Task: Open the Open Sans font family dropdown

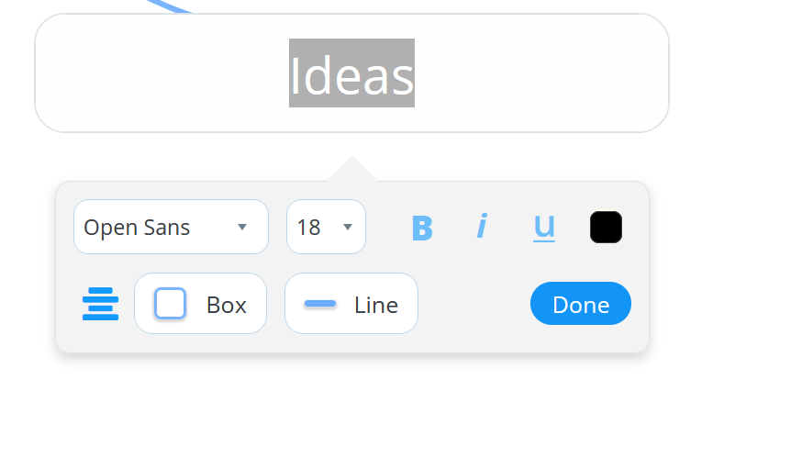Action: [x=171, y=227]
